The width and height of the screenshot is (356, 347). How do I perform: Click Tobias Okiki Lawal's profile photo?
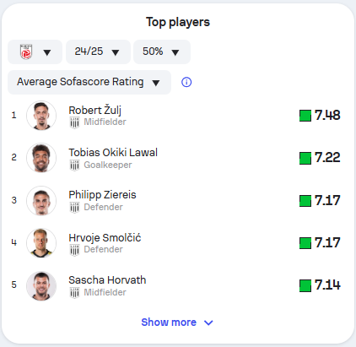pyautogui.click(x=41, y=158)
